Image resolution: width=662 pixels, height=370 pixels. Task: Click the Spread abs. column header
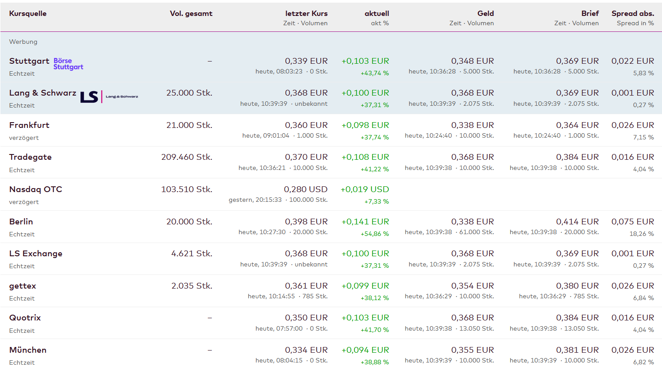(633, 14)
